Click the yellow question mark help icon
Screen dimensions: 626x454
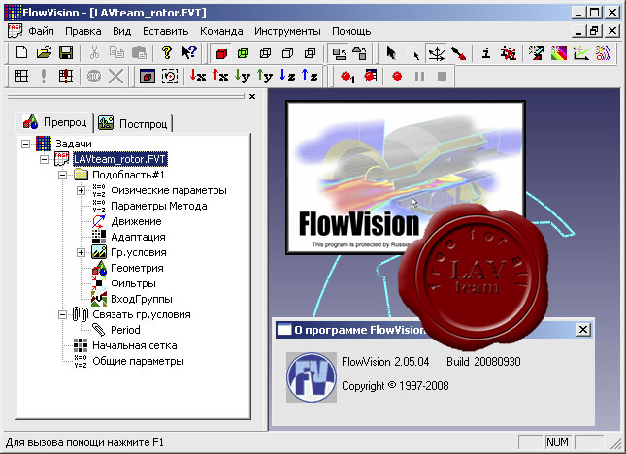point(167,52)
